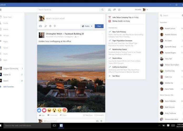Open the rooftop sunset photo
The width and height of the screenshot is (183, 131).
71,79
